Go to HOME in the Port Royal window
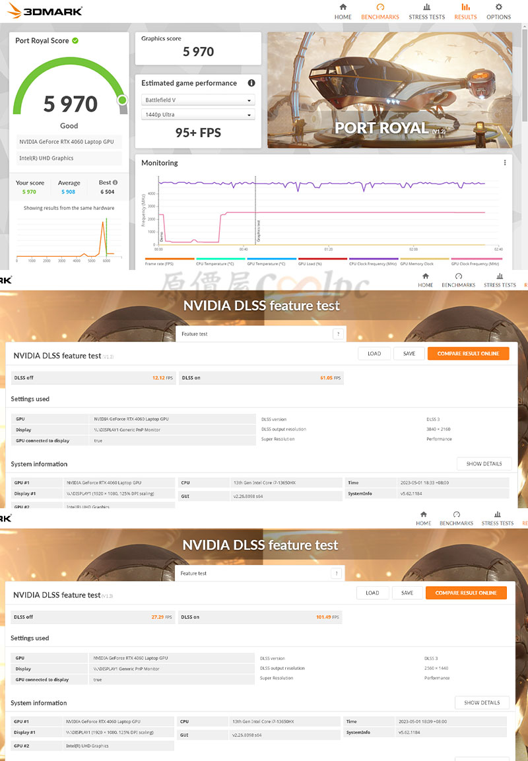The image size is (528, 761). click(x=343, y=12)
